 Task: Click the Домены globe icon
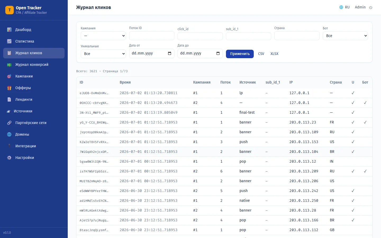click(x=9, y=134)
